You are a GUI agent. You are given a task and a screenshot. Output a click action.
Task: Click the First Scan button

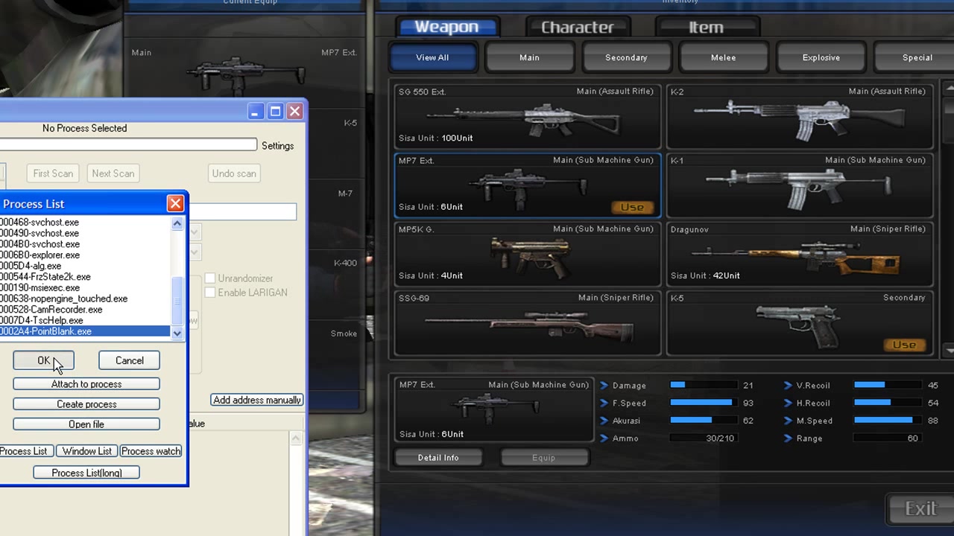point(53,173)
